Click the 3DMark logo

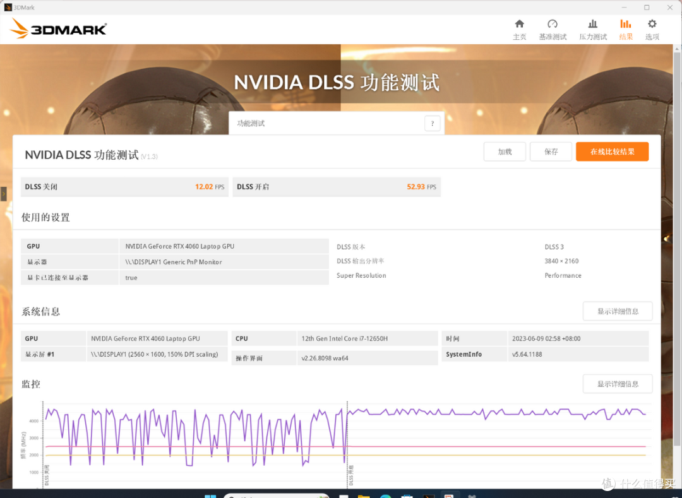[x=58, y=28]
